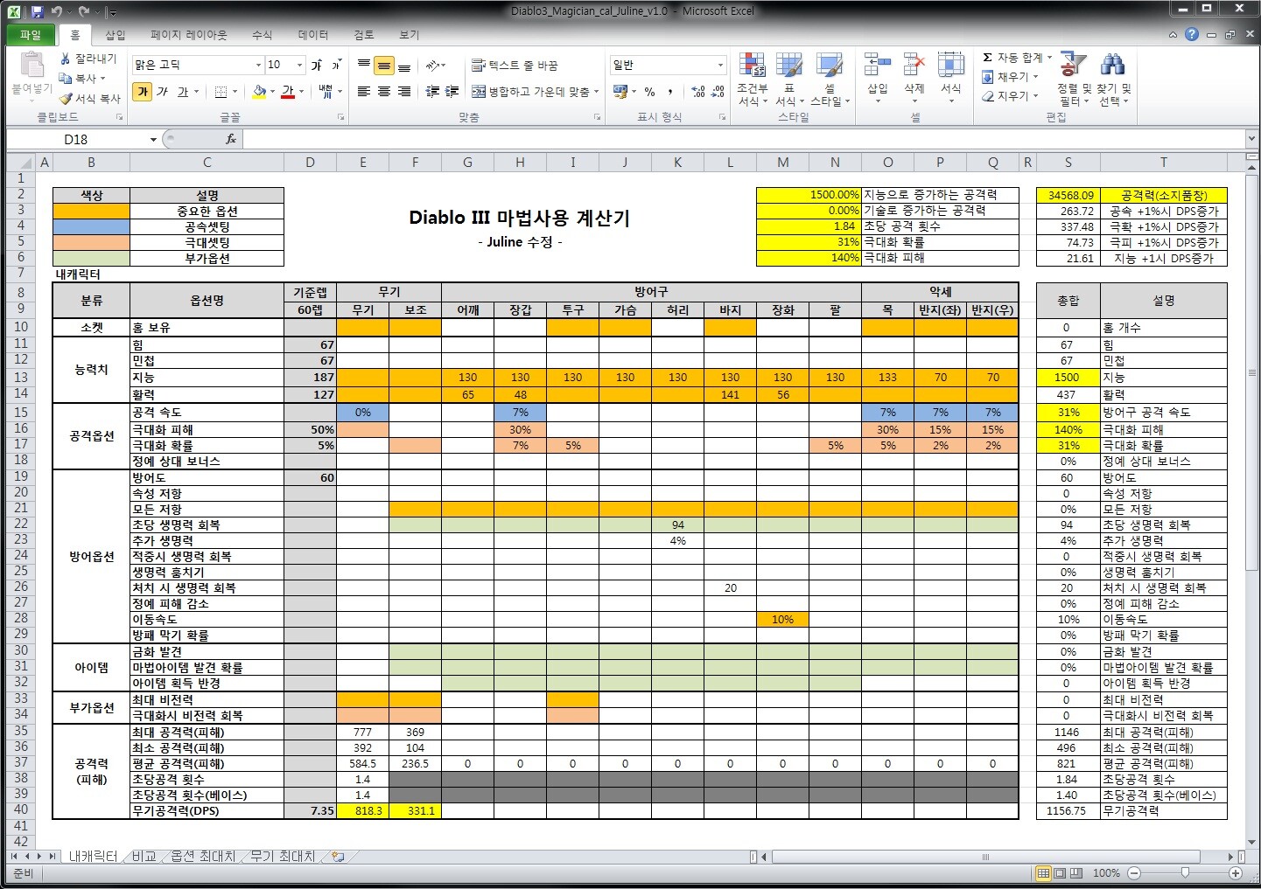
Task: Toggle middle vertical alignment button
Action: (383, 66)
